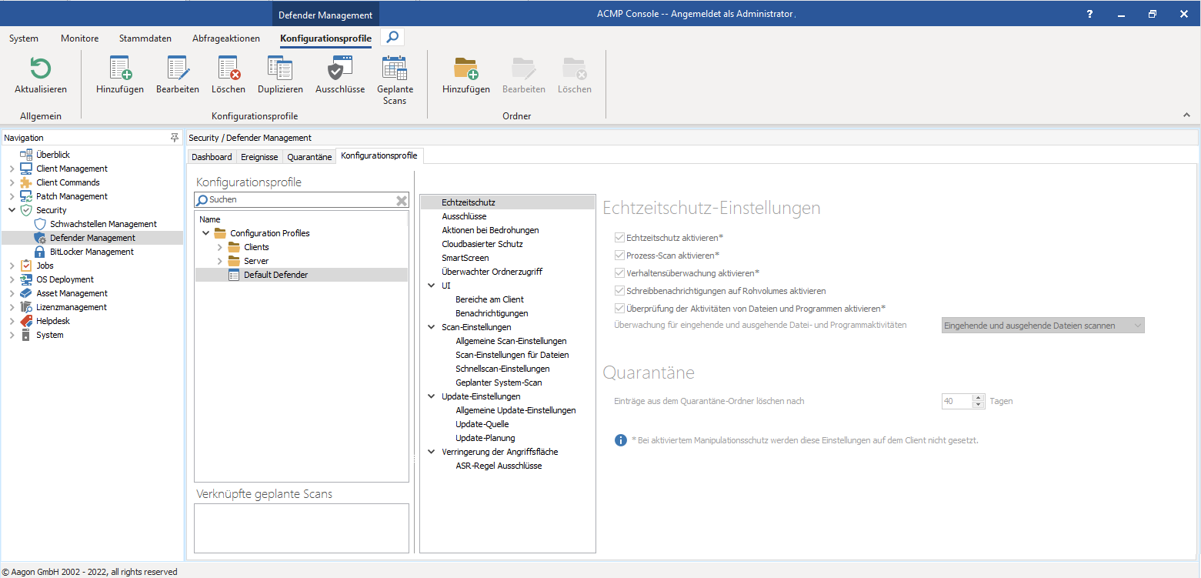The image size is (1201, 578).
Task: Select Update-Quelle in the settings list
Action: [x=482, y=424]
